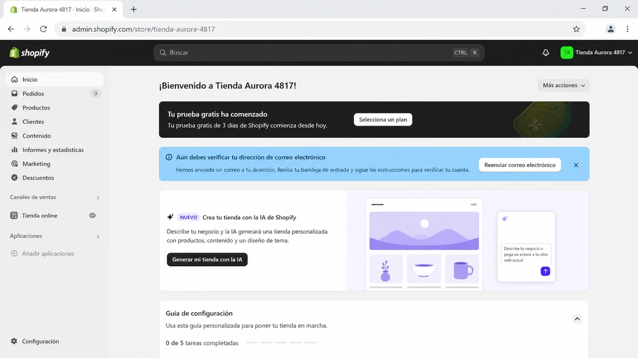Click the Configuración gear icon
The height and width of the screenshot is (358, 638).
(x=14, y=342)
